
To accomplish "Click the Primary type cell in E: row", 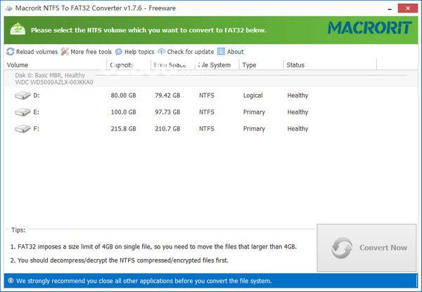I will pos(254,112).
